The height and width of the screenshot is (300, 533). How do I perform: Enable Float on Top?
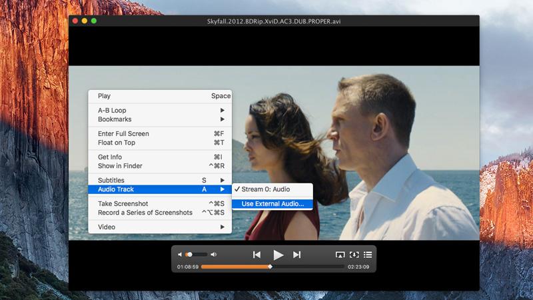[160, 143]
